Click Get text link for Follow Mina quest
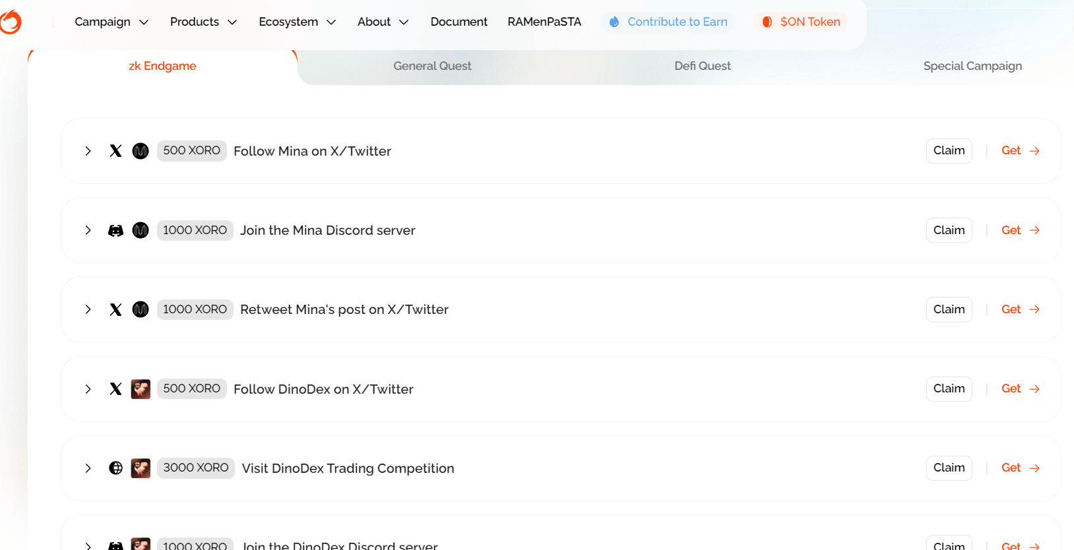The width and height of the screenshot is (1074, 550). point(1011,151)
